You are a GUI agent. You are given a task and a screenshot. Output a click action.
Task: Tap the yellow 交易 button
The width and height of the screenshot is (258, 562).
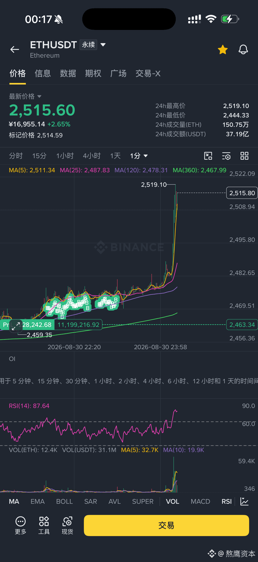tap(166, 525)
